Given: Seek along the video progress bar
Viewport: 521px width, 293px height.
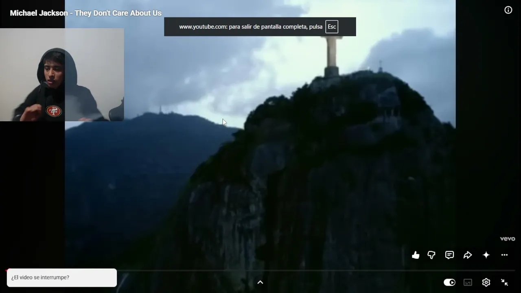Looking at the screenshot, I should [260, 270].
